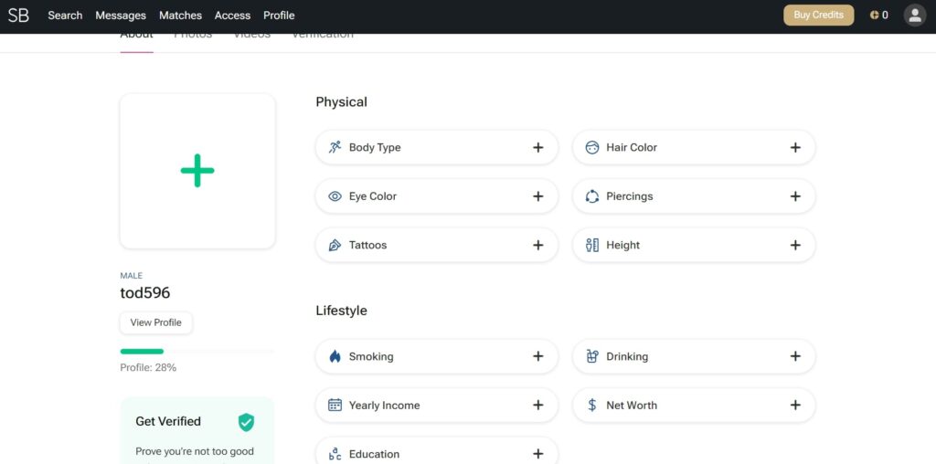The width and height of the screenshot is (936, 464).
Task: Click the credits coin icon
Action: [x=874, y=16]
